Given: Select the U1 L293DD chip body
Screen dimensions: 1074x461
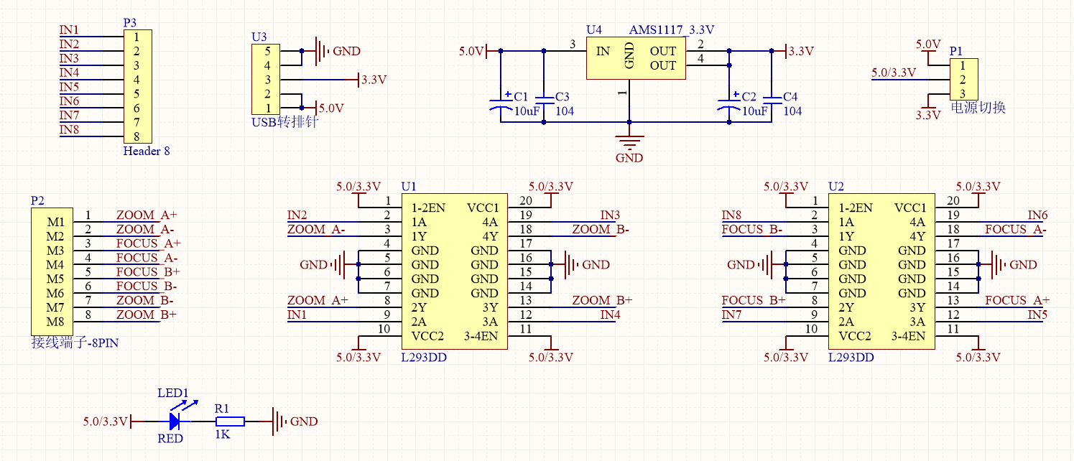Looking at the screenshot, I should 453,269.
